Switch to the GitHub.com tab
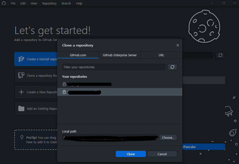Viewport: 239px width, 164px height. 78,55
